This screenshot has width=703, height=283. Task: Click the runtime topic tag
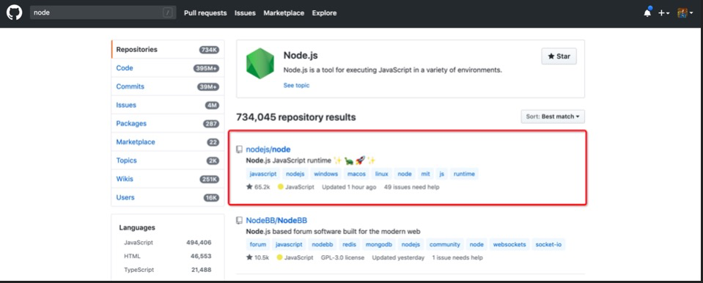point(464,174)
